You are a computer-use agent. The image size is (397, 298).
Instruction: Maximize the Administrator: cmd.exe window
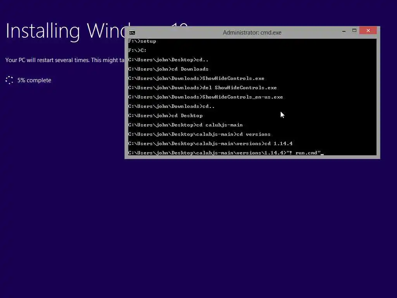pyautogui.click(x=354, y=31)
